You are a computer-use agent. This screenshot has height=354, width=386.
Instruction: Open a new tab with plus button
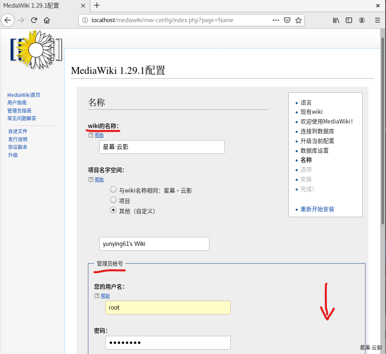click(x=97, y=6)
